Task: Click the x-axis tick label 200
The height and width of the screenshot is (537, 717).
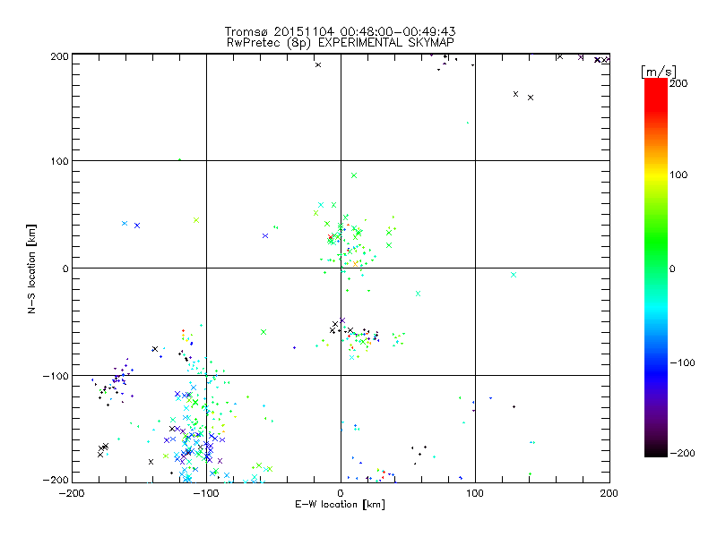Action: (x=609, y=493)
